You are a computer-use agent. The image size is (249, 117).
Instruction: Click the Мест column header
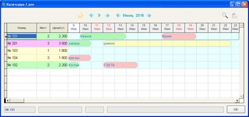pos(43,28)
